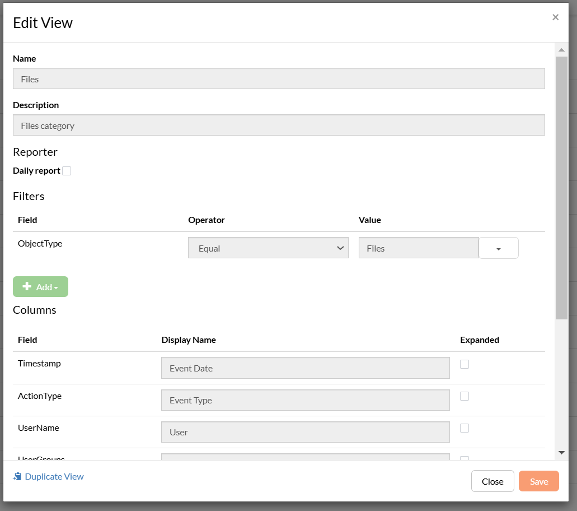Close the Edit View dialog with X
577x511 pixels.
555,17
